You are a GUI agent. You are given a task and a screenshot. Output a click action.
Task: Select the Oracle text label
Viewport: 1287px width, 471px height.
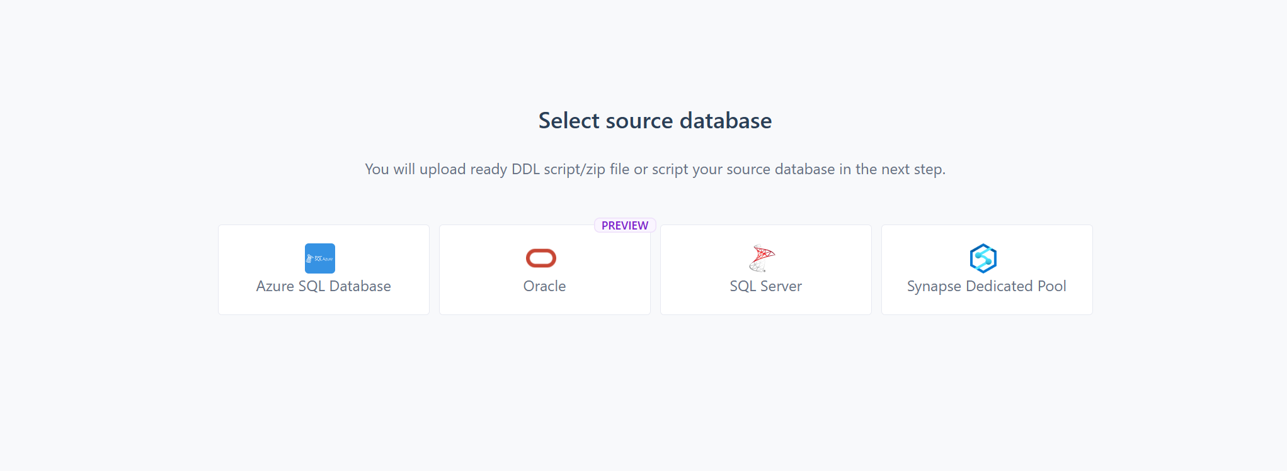544,286
